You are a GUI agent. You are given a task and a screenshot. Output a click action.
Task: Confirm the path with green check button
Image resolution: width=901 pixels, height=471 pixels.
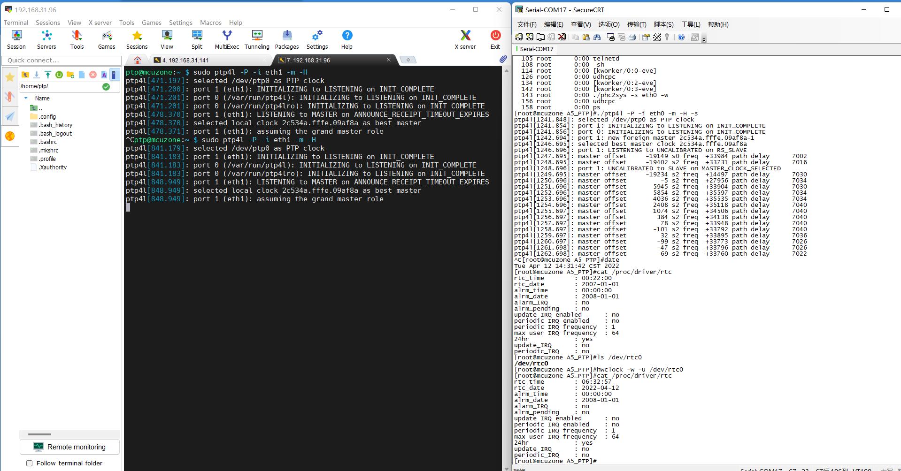106,86
